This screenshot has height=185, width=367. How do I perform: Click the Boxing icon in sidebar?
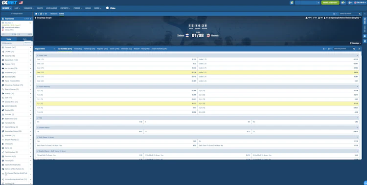tap(3, 93)
